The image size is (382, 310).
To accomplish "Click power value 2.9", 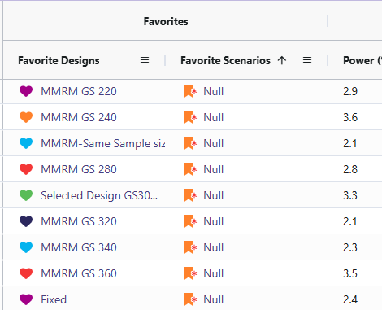I will click(350, 91).
